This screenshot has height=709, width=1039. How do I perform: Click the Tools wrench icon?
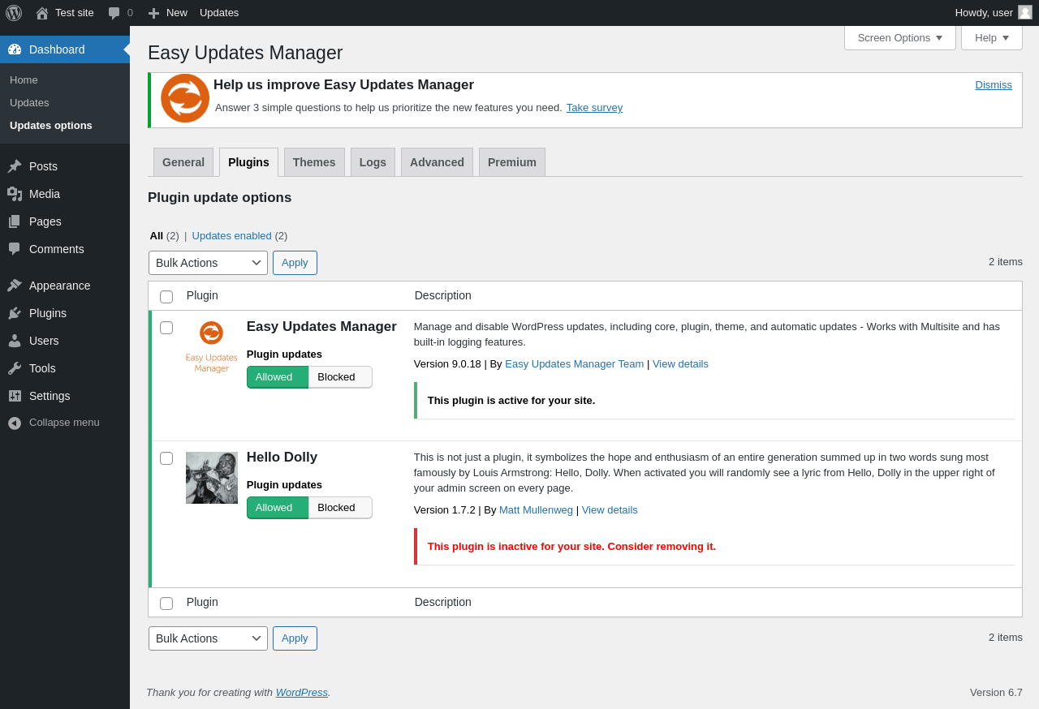[x=15, y=368]
